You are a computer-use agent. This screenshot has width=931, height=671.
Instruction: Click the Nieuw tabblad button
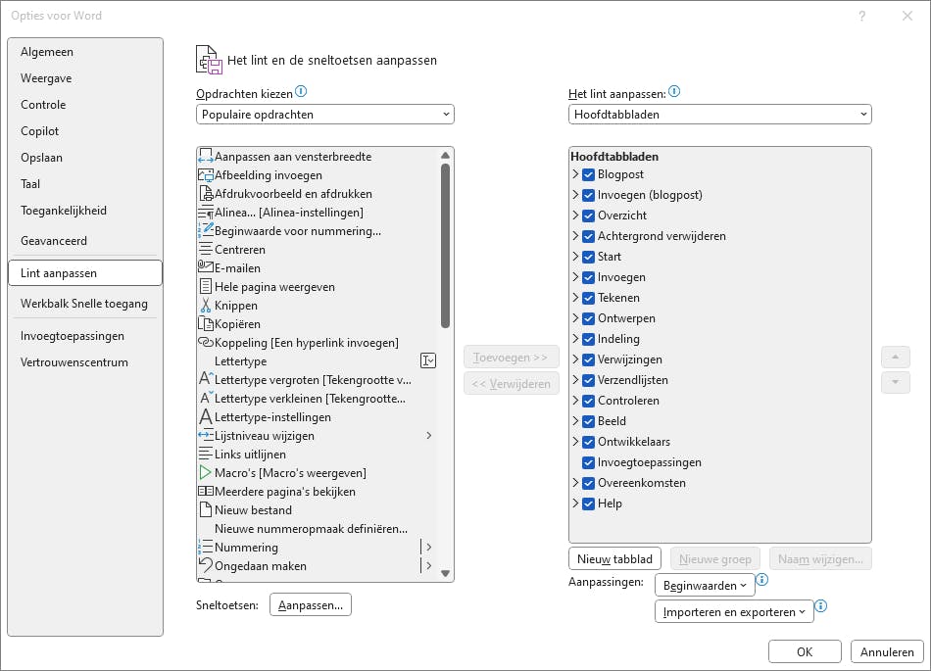tap(614, 558)
